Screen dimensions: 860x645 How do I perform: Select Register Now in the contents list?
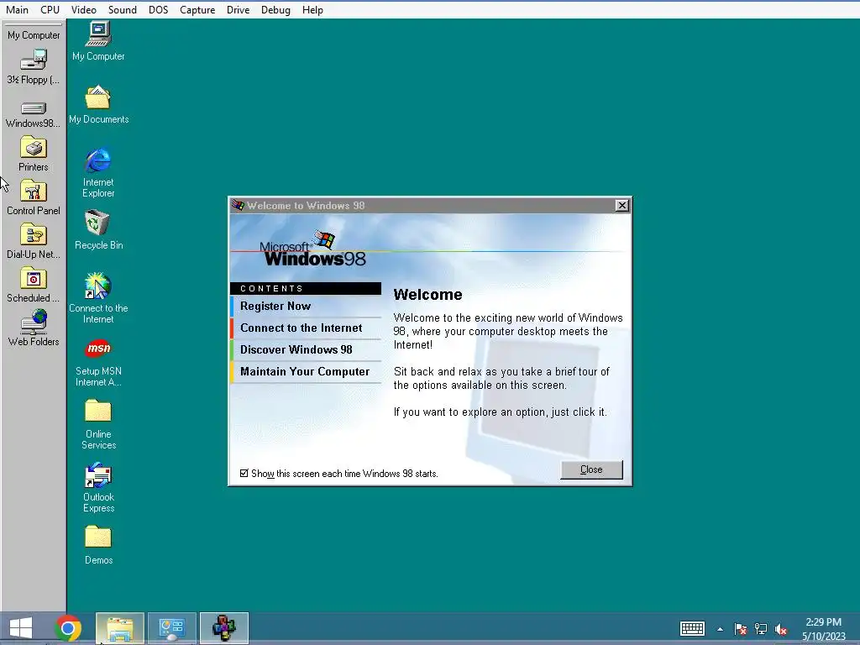[x=306, y=306]
